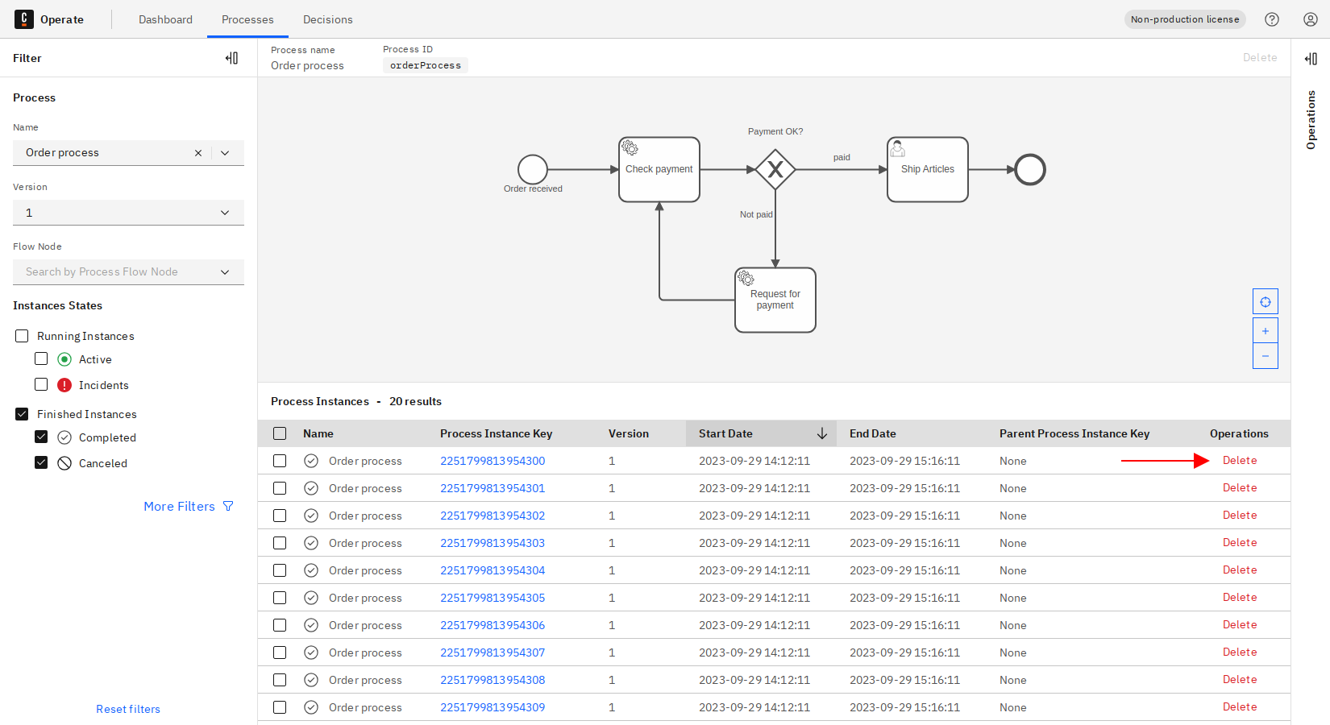Image resolution: width=1330 pixels, height=725 pixels.
Task: Go to the Decisions tab
Action: [327, 19]
